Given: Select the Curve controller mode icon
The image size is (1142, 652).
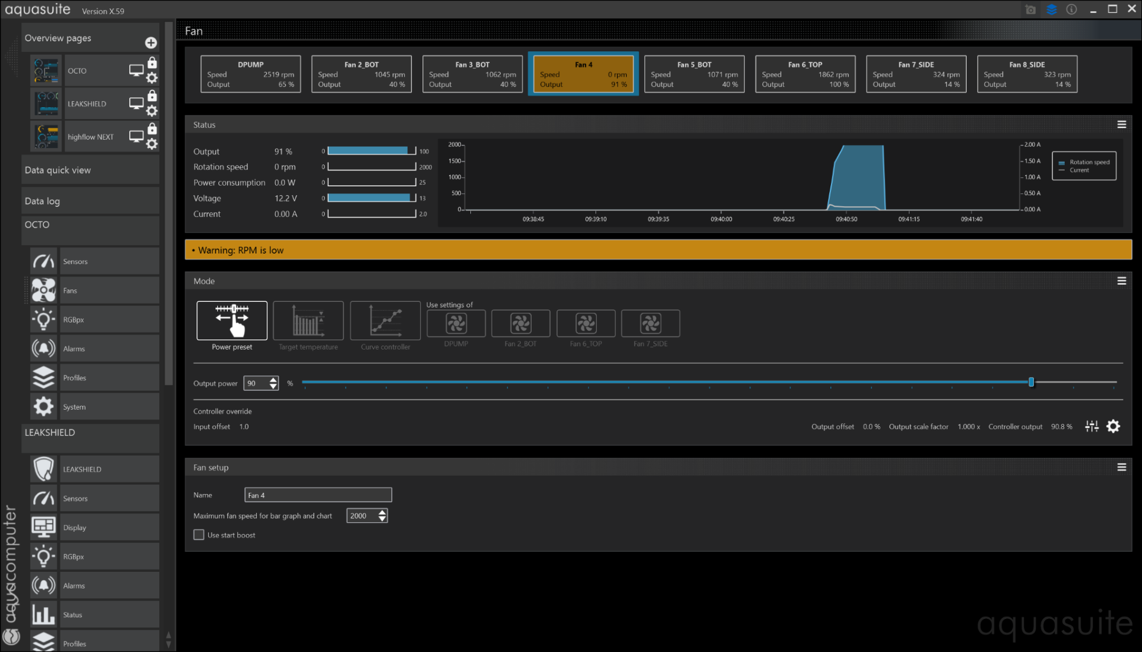Looking at the screenshot, I should tap(385, 320).
